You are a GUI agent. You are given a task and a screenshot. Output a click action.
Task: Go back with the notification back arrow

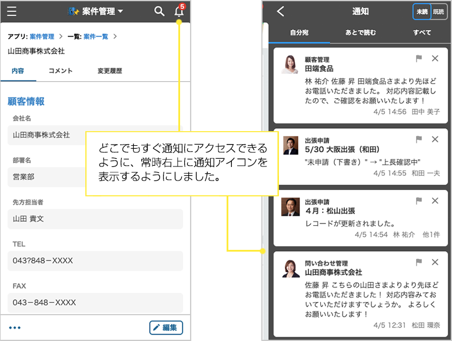281,12
